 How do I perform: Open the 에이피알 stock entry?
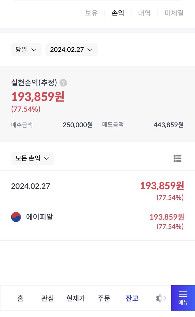[x=40, y=217]
